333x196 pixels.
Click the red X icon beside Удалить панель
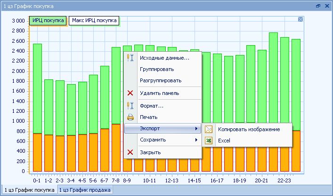(131, 93)
